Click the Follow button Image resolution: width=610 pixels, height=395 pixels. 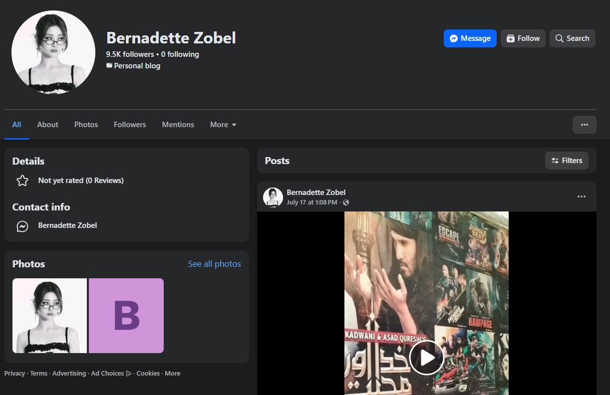523,38
